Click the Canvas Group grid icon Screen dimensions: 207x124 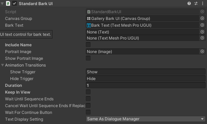click(89, 19)
